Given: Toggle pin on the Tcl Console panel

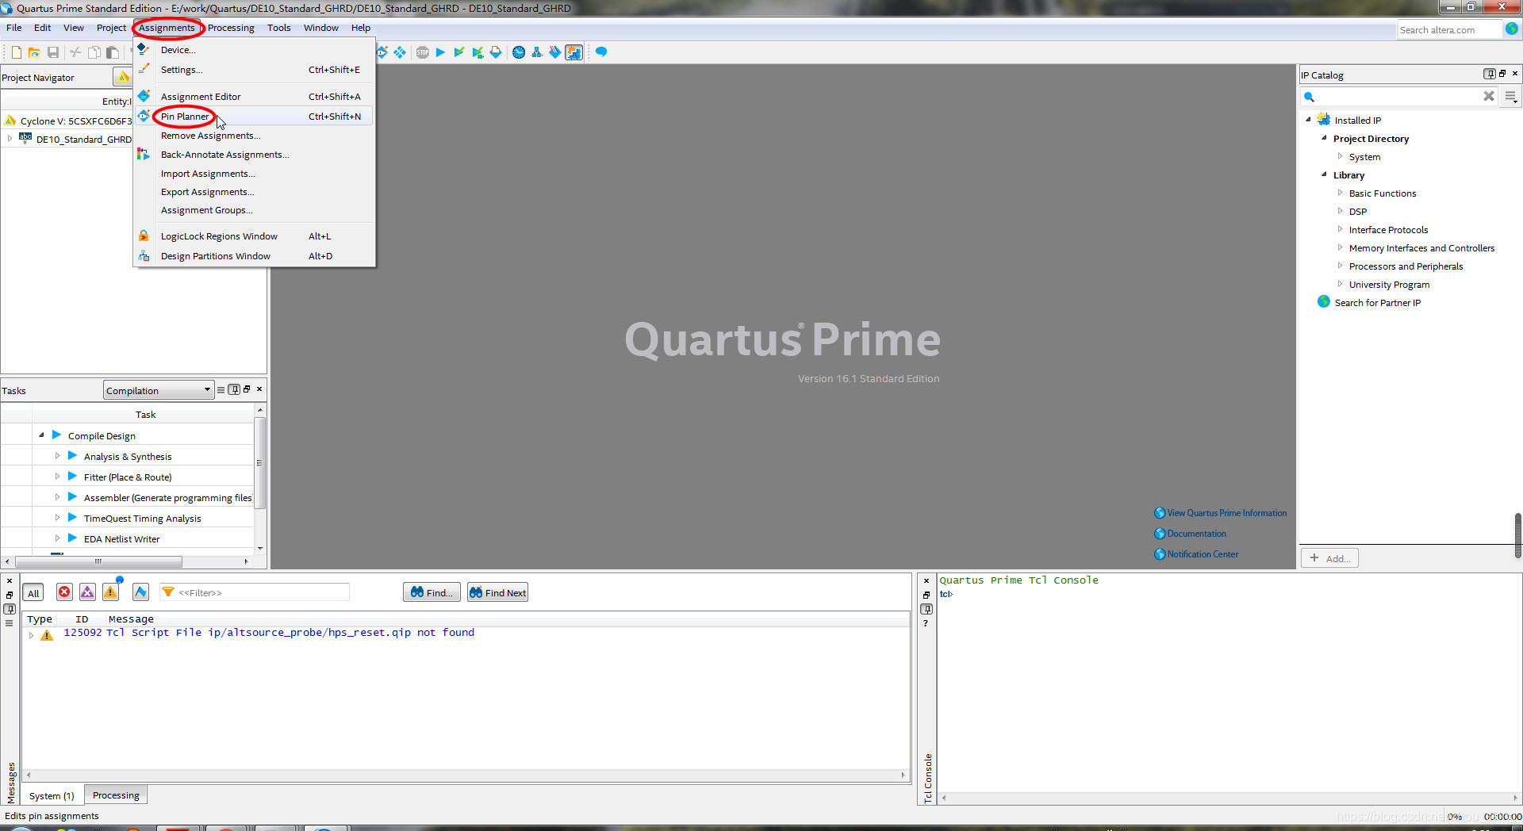Looking at the screenshot, I should (926, 609).
